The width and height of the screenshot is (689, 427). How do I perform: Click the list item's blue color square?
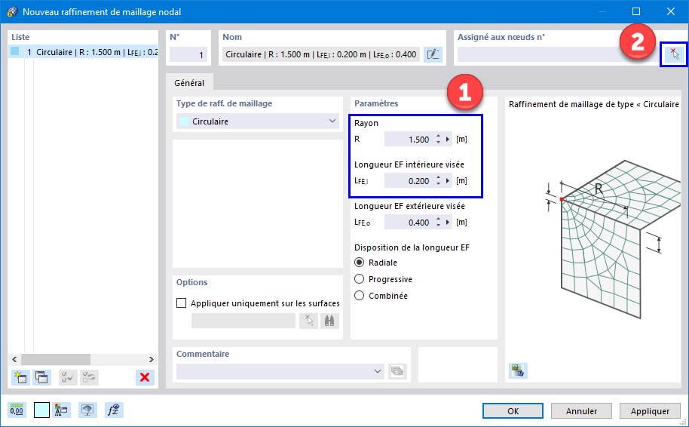[x=15, y=51]
